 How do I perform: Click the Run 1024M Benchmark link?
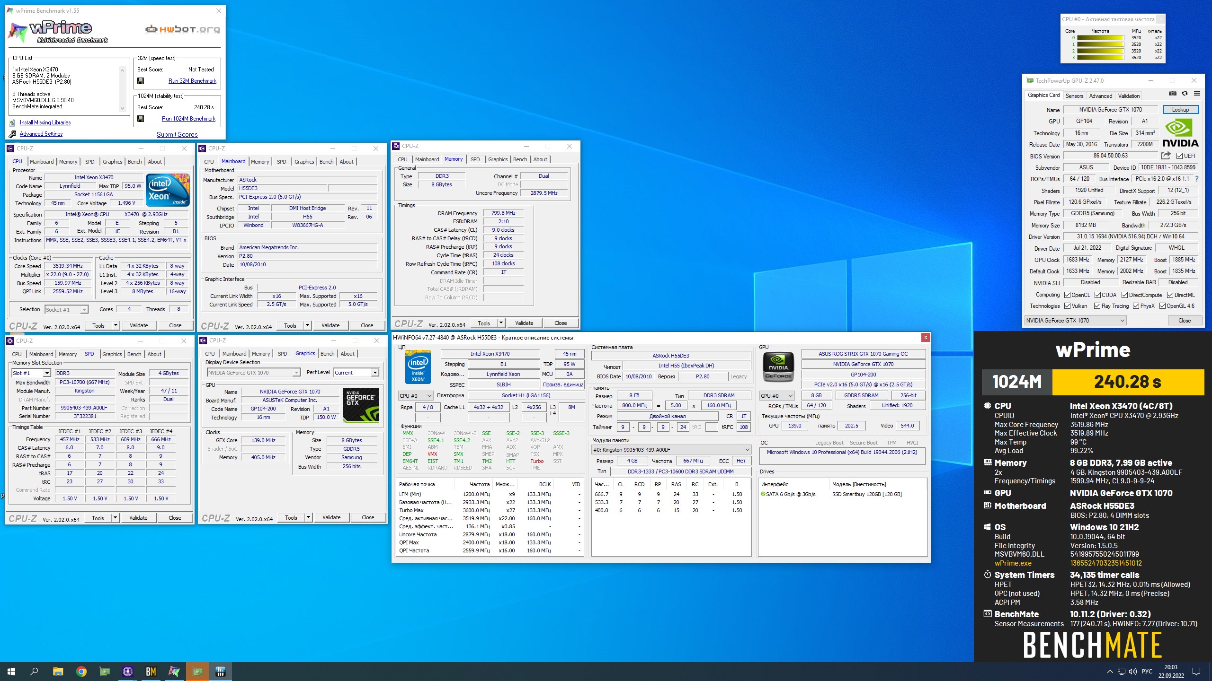[188, 119]
